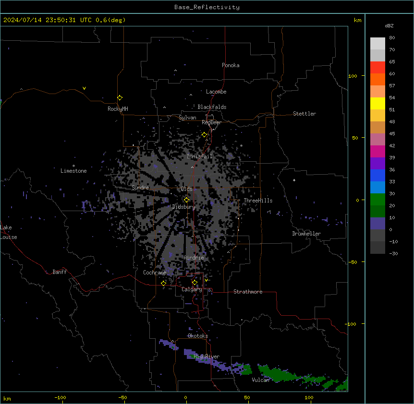Screen dimensions: 414x404
Task: Click the 50 tick on vertical axis
Action: [355, 138]
